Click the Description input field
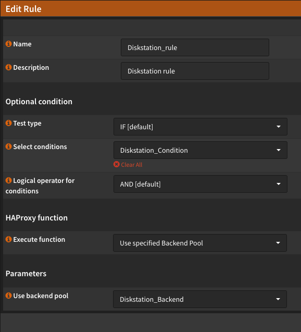 tap(195, 71)
